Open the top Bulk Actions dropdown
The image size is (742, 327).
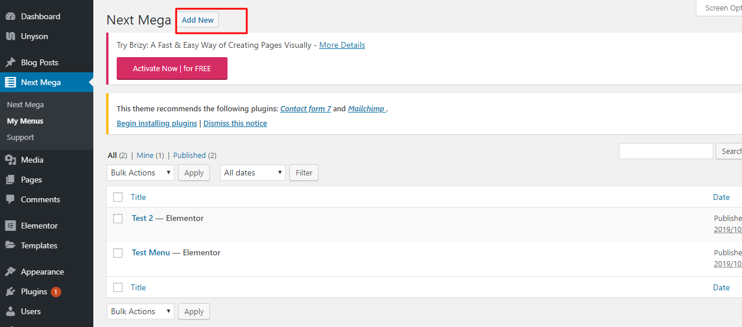pyautogui.click(x=141, y=173)
